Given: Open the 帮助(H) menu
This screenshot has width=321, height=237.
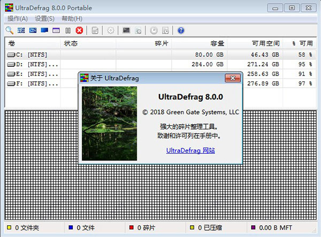Looking at the screenshot, I should coord(72,19).
